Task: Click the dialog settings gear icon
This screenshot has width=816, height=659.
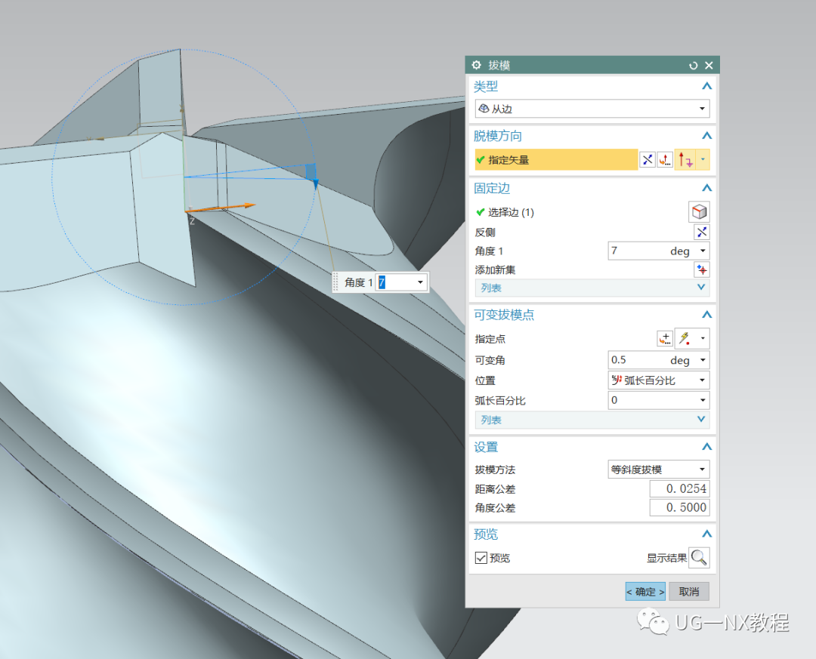Action: 476,65
